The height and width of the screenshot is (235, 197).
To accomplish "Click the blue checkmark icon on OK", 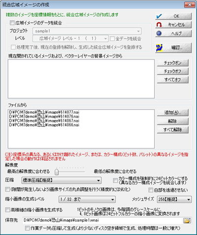I will (159, 16).
